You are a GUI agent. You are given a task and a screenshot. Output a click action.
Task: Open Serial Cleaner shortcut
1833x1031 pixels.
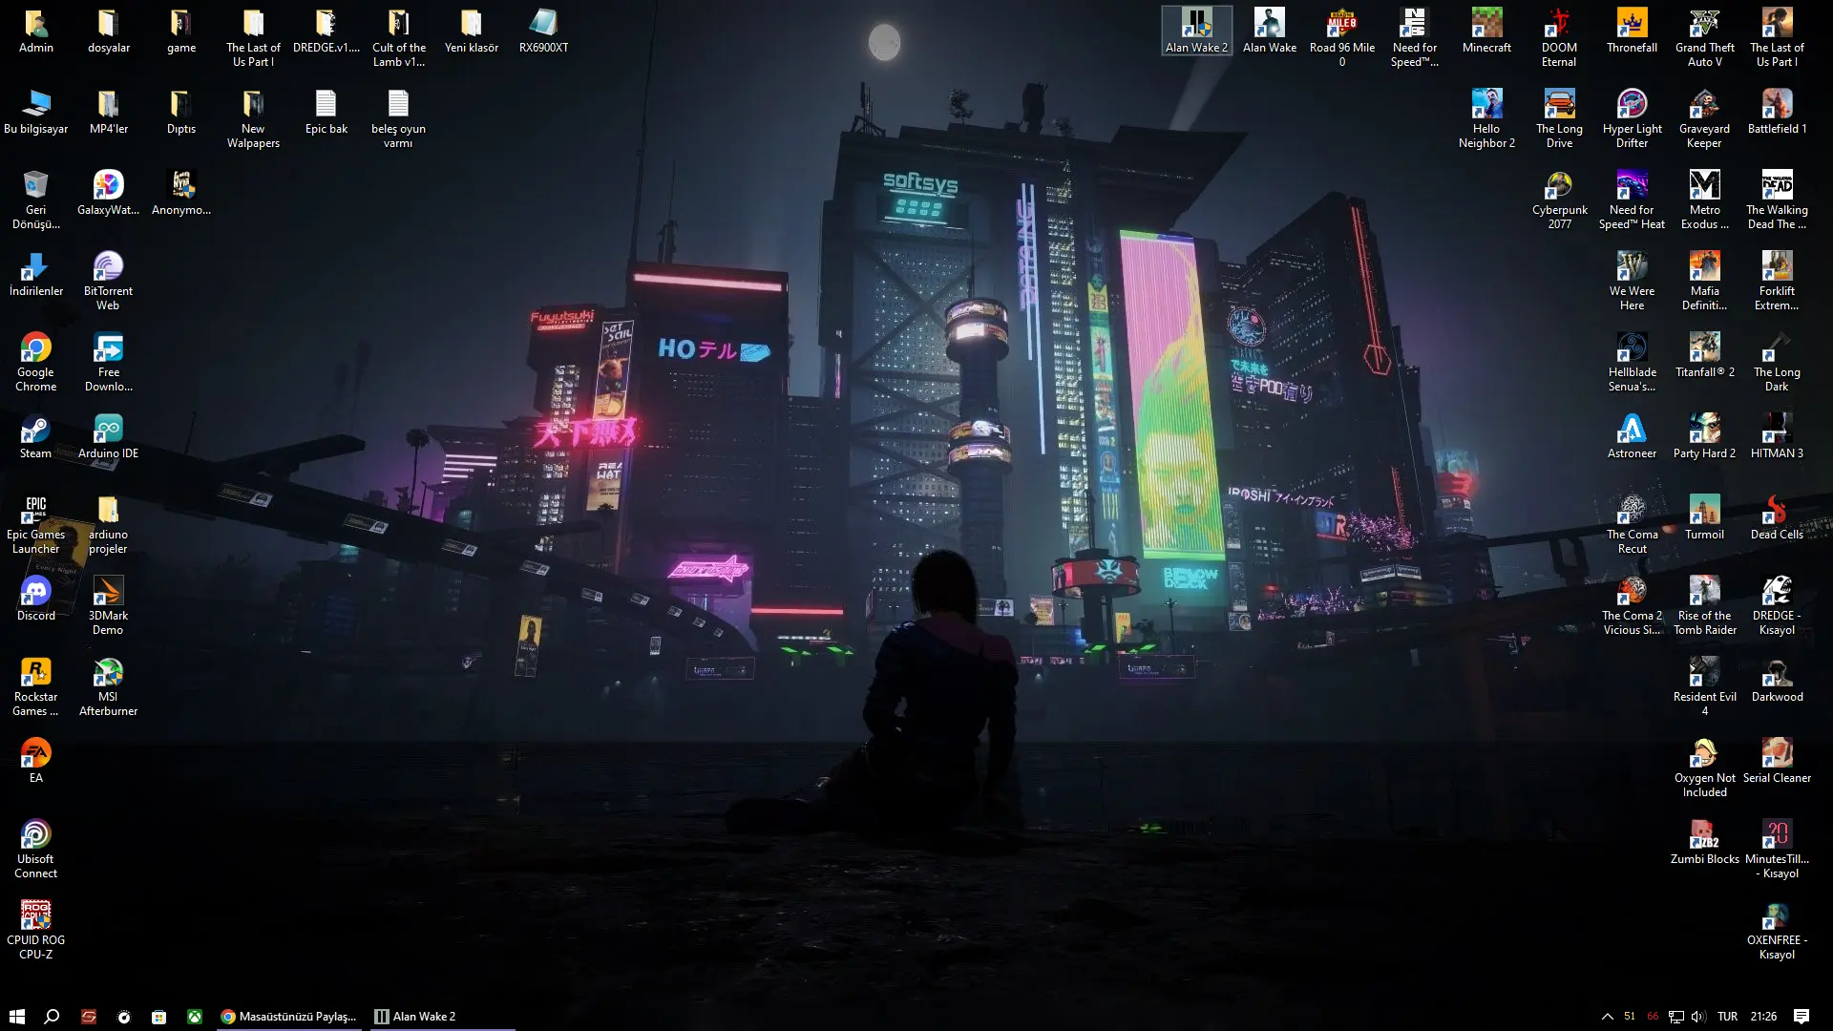[1777, 761]
